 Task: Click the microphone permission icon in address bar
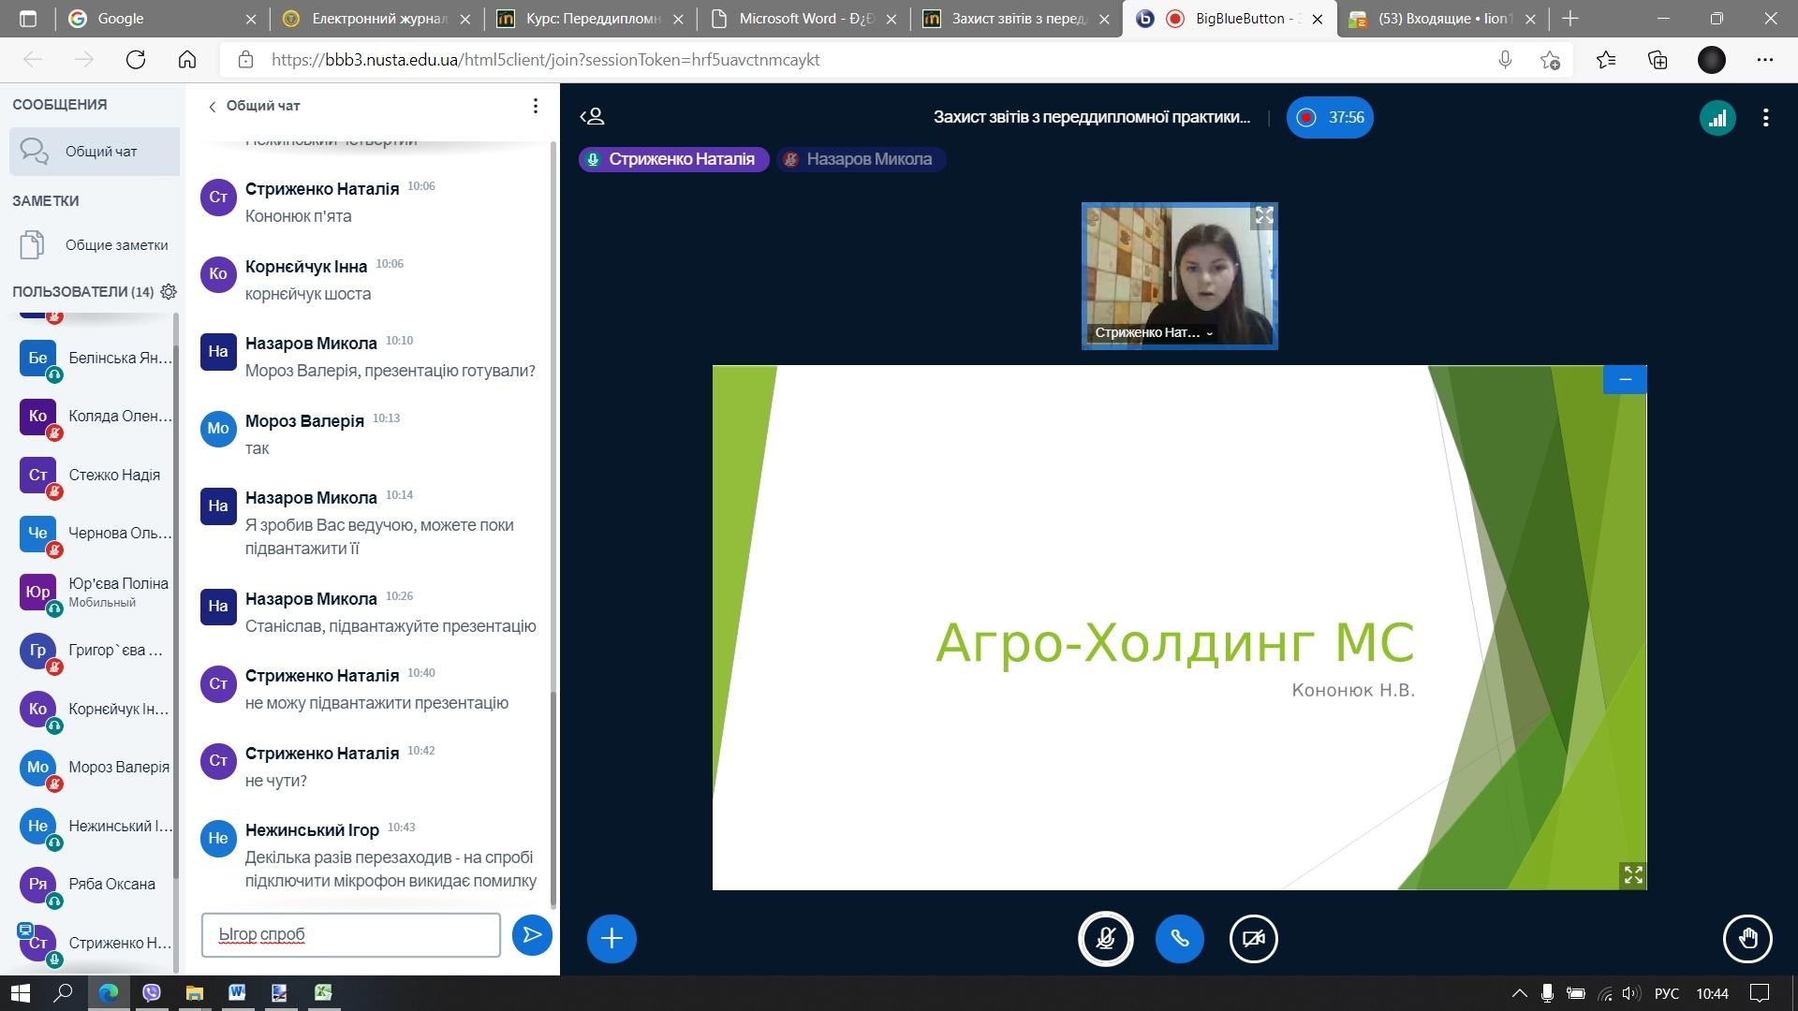pyautogui.click(x=1505, y=60)
